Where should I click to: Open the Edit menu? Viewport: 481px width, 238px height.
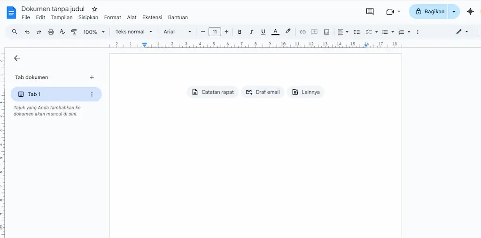pyautogui.click(x=40, y=17)
